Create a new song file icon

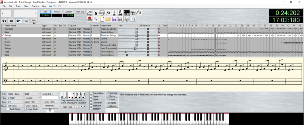(102, 19)
